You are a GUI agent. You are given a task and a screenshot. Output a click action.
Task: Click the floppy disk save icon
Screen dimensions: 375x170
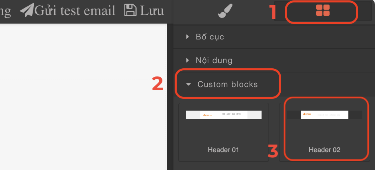[130, 11]
